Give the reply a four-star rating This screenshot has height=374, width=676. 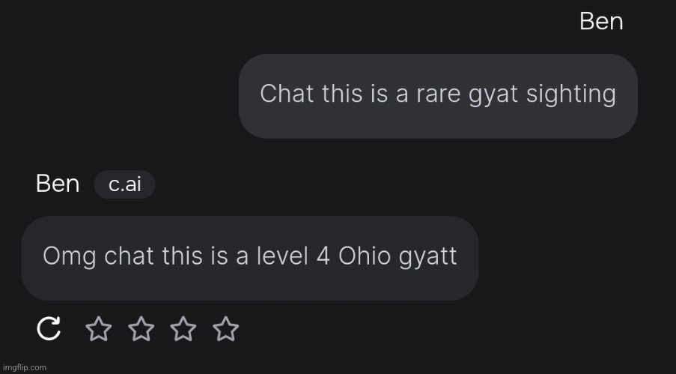225,328
